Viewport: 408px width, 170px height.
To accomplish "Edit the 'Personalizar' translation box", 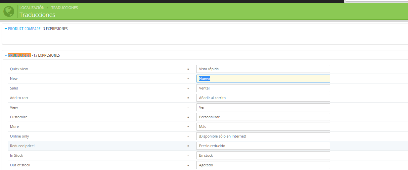I will (263, 117).
